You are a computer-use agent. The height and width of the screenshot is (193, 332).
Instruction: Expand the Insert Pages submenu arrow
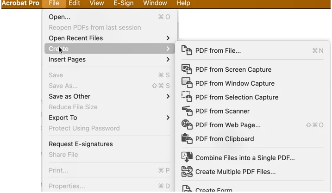168,59
